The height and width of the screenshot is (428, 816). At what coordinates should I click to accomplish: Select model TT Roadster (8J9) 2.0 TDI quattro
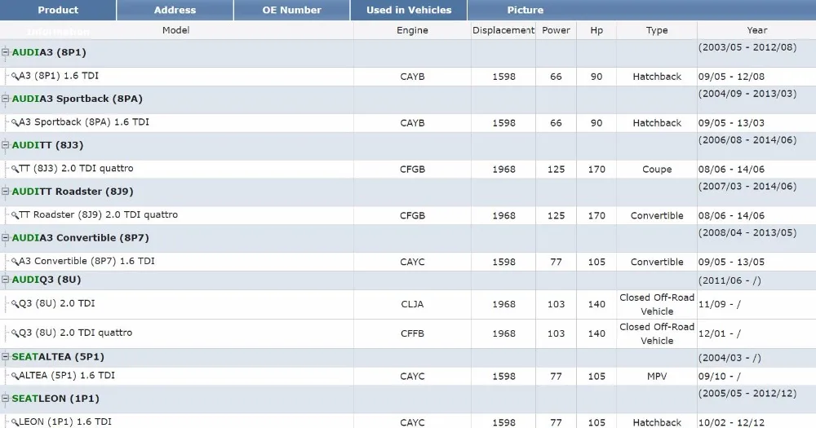coord(99,214)
